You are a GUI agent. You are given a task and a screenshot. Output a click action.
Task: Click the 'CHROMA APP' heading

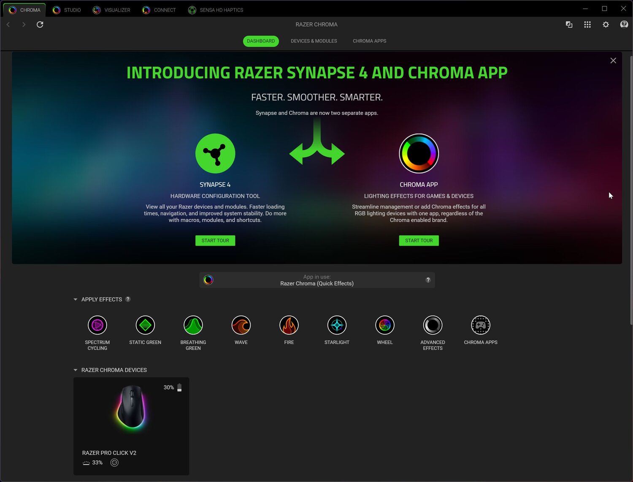(419, 185)
